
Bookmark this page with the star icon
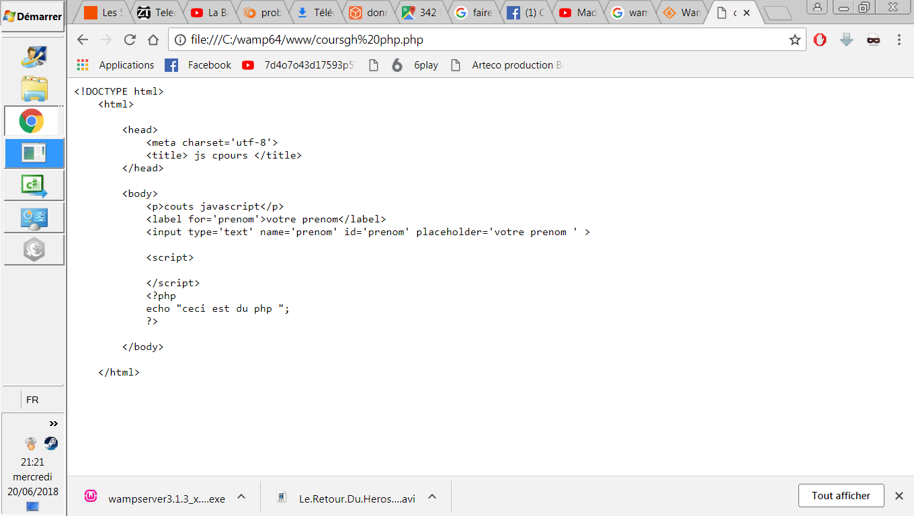point(794,40)
